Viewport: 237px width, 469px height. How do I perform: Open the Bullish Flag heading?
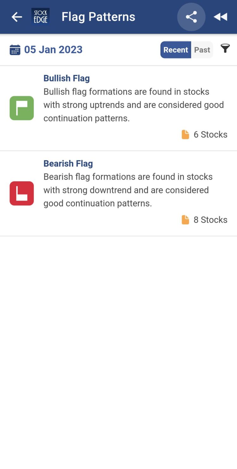(x=67, y=78)
